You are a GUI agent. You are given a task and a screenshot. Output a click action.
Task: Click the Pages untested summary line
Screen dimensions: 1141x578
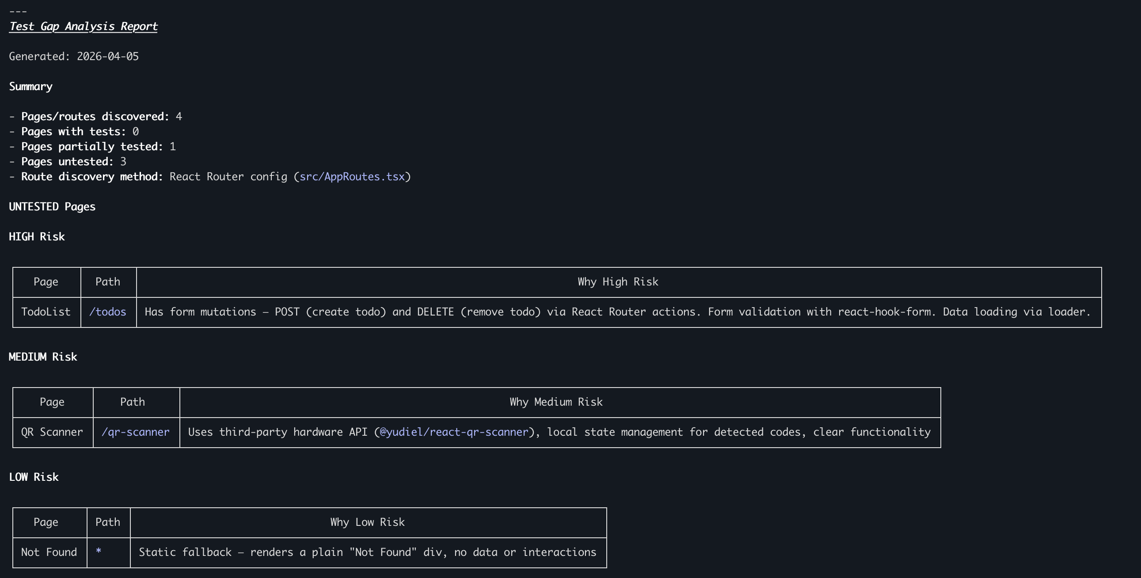point(68,162)
